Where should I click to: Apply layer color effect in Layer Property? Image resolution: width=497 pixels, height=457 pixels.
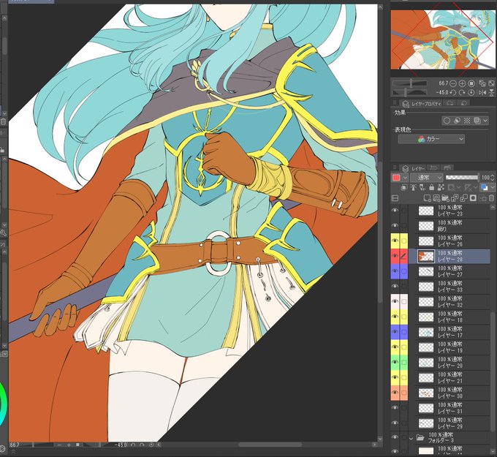[x=477, y=121]
